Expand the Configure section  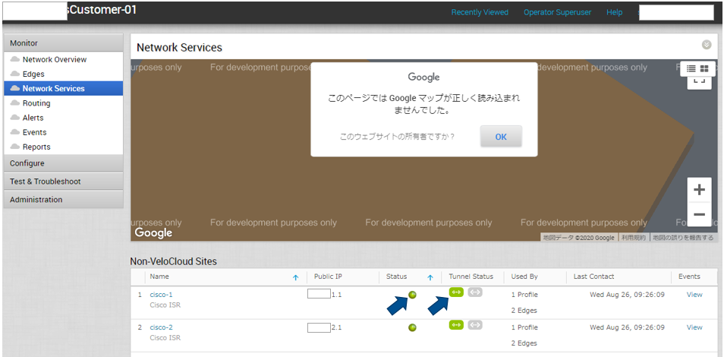pyautogui.click(x=63, y=163)
